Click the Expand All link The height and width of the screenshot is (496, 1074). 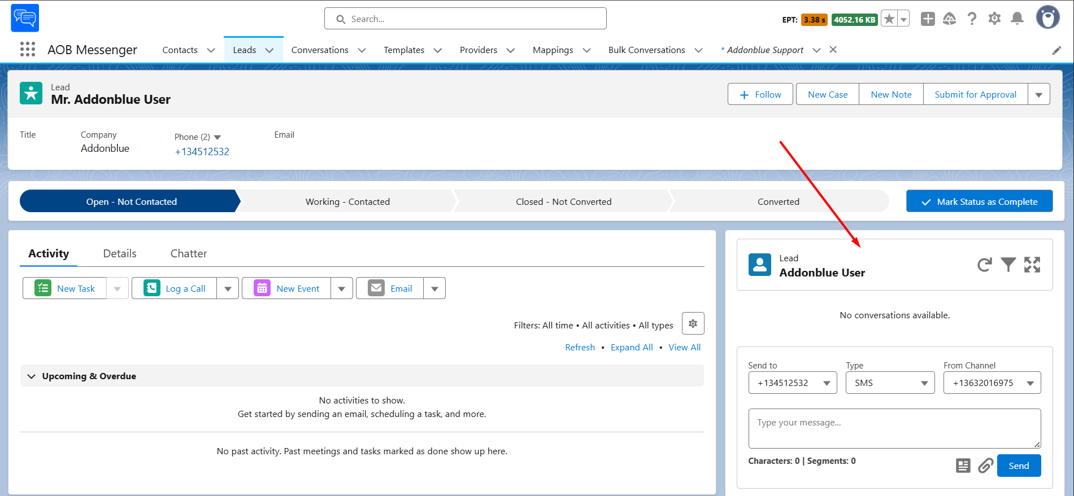click(632, 348)
